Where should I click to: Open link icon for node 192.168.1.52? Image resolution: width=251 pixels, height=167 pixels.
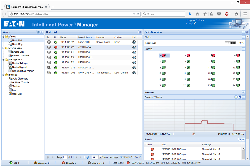[134, 42]
